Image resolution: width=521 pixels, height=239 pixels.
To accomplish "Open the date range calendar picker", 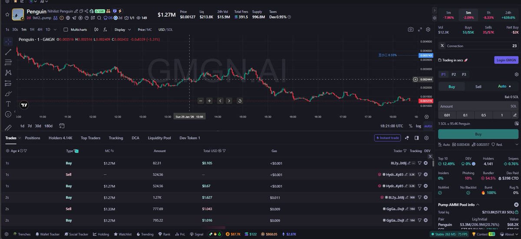I will [62, 126].
